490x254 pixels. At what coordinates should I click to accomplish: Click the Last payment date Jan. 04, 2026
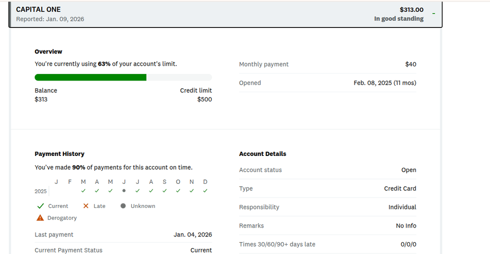pyautogui.click(x=193, y=235)
